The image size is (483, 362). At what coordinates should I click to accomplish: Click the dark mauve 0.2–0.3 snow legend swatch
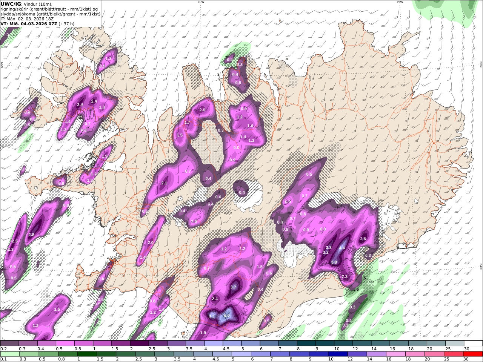(9, 344)
